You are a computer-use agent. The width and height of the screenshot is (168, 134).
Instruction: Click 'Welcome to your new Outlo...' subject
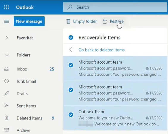click(x=106, y=118)
